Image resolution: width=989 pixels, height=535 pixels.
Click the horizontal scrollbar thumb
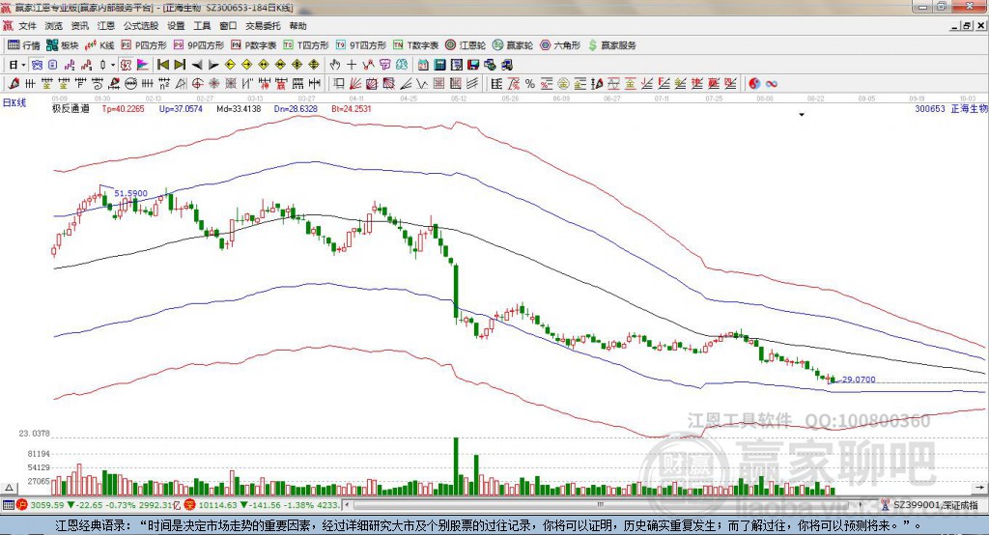click(x=601, y=505)
